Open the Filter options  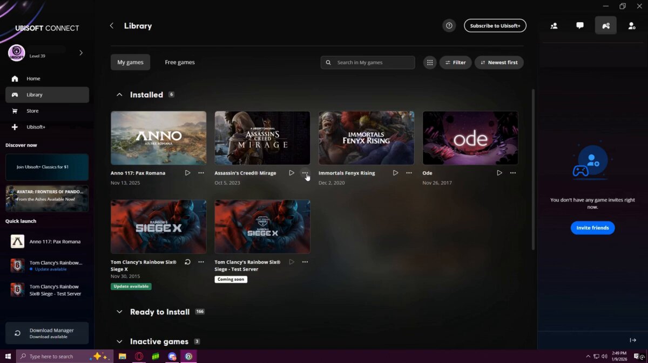tap(456, 62)
